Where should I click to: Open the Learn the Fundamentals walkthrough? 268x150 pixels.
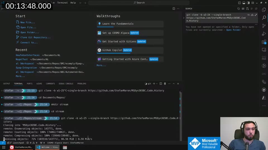coord(130,24)
